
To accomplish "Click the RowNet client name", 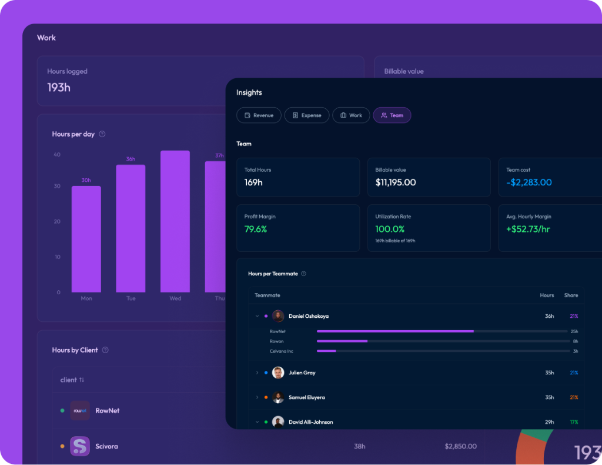I will [108, 411].
